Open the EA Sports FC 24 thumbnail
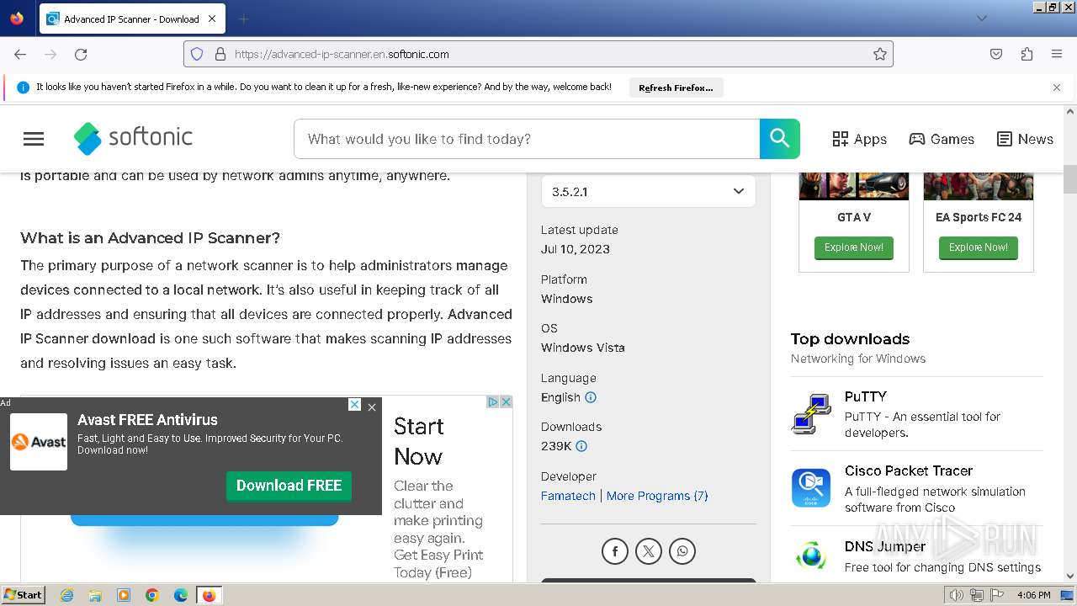This screenshot has height=606, width=1077. [x=979, y=186]
